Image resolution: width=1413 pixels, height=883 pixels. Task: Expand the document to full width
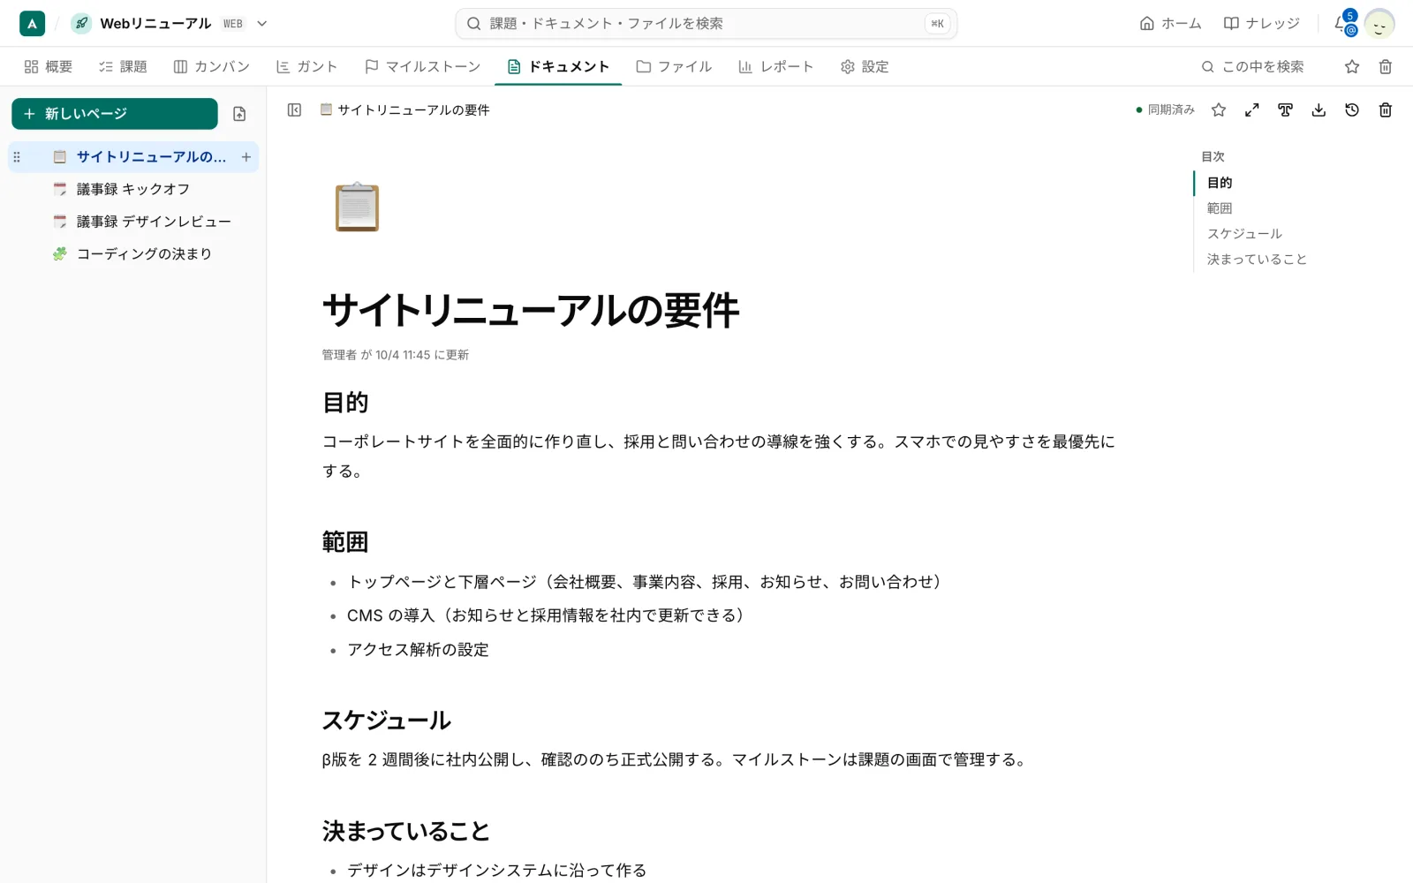pos(1251,109)
